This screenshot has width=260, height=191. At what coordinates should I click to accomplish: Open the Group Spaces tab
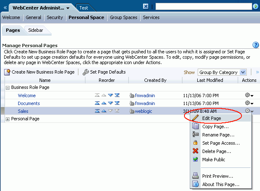[123, 17]
